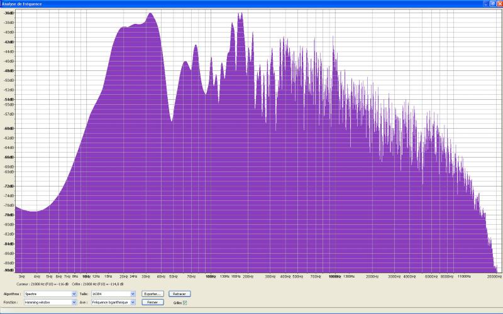The width and height of the screenshot is (503, 314).
Task: Click the Retracer button
Action: [180, 294]
